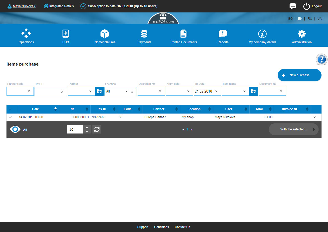The width and height of the screenshot is (328, 232).
Task: Select the 14.02.2018 purchase row checkbox
Action: point(10,117)
